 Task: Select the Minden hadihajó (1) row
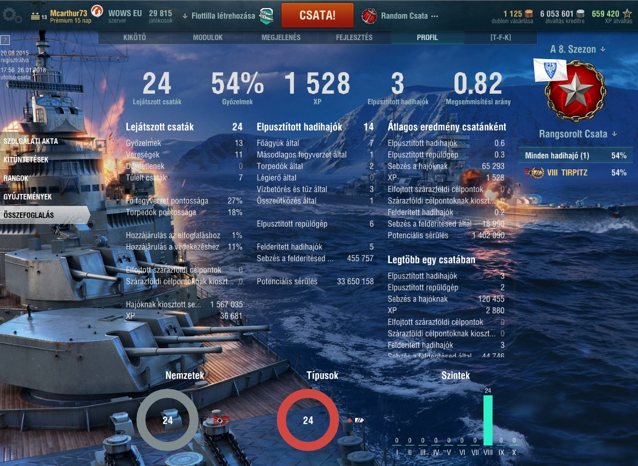(575, 156)
